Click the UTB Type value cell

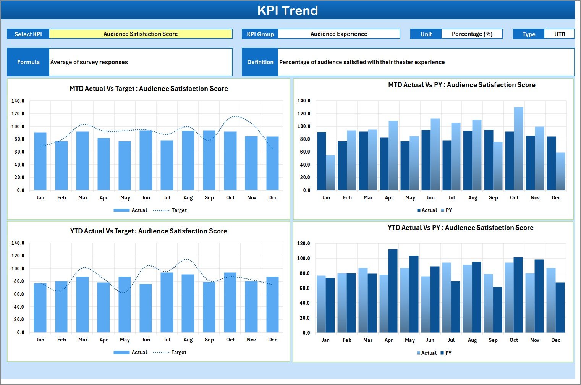coord(560,34)
